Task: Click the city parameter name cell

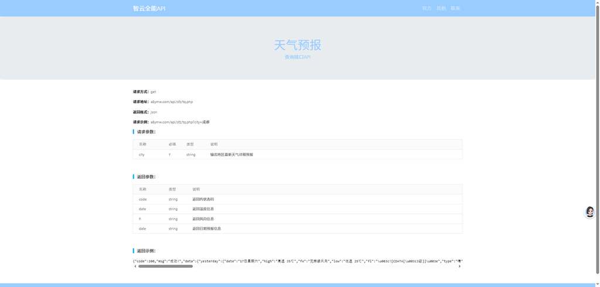Action: click(142, 155)
